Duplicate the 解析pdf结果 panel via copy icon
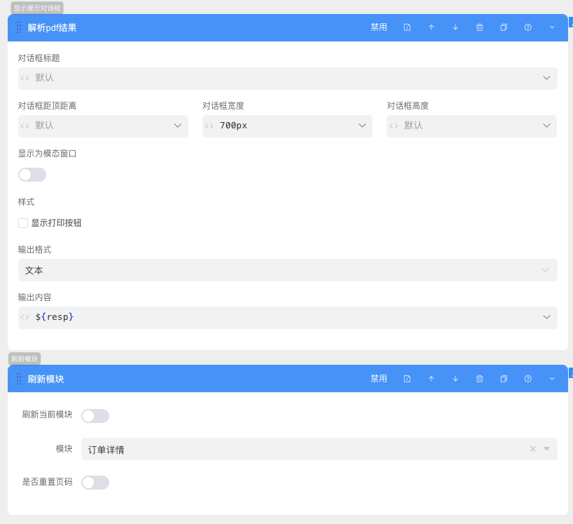 503,27
